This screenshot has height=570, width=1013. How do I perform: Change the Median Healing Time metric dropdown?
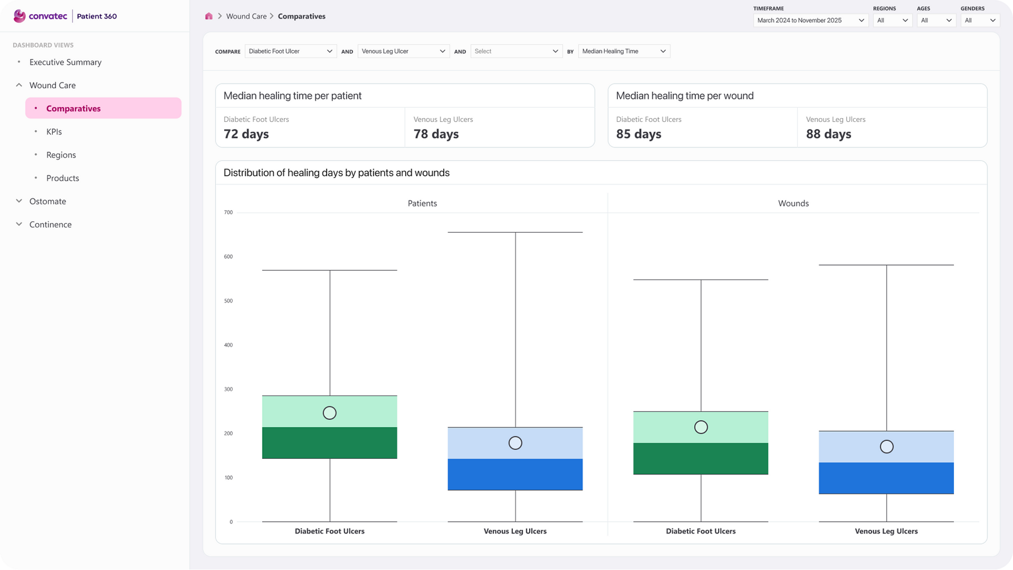click(x=624, y=51)
